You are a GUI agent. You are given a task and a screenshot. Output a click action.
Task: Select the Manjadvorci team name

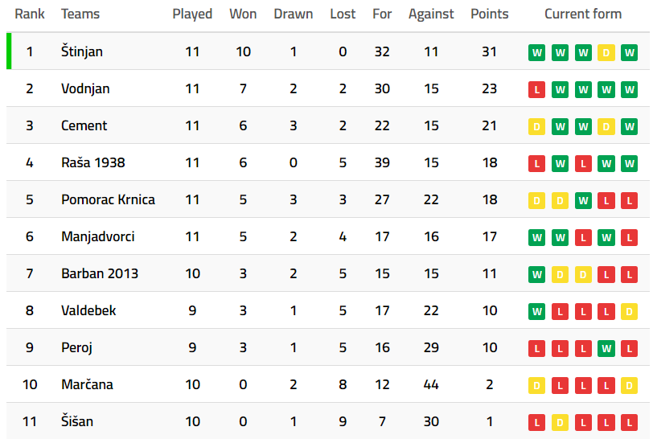point(98,236)
